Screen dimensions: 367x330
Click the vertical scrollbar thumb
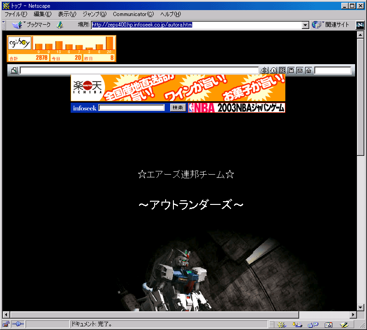pos(361,97)
